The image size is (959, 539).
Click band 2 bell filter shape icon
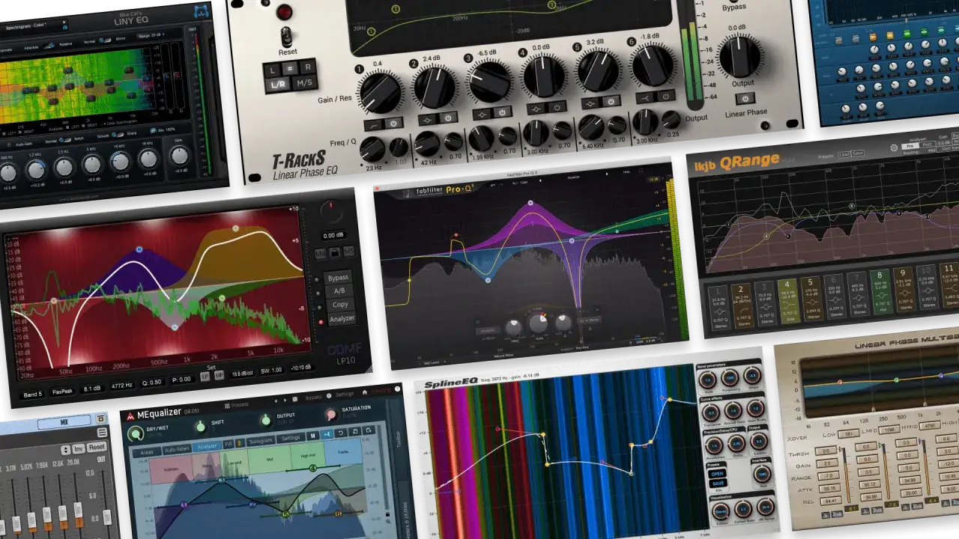tap(428, 120)
